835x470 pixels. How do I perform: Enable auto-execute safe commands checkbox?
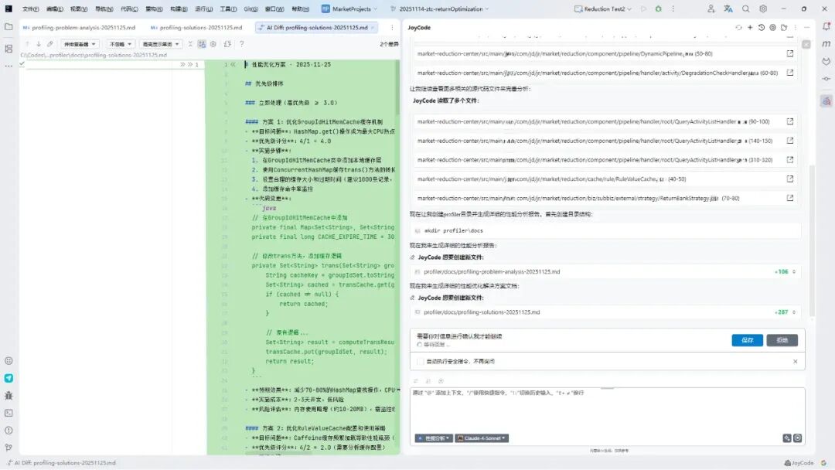tap(420, 362)
